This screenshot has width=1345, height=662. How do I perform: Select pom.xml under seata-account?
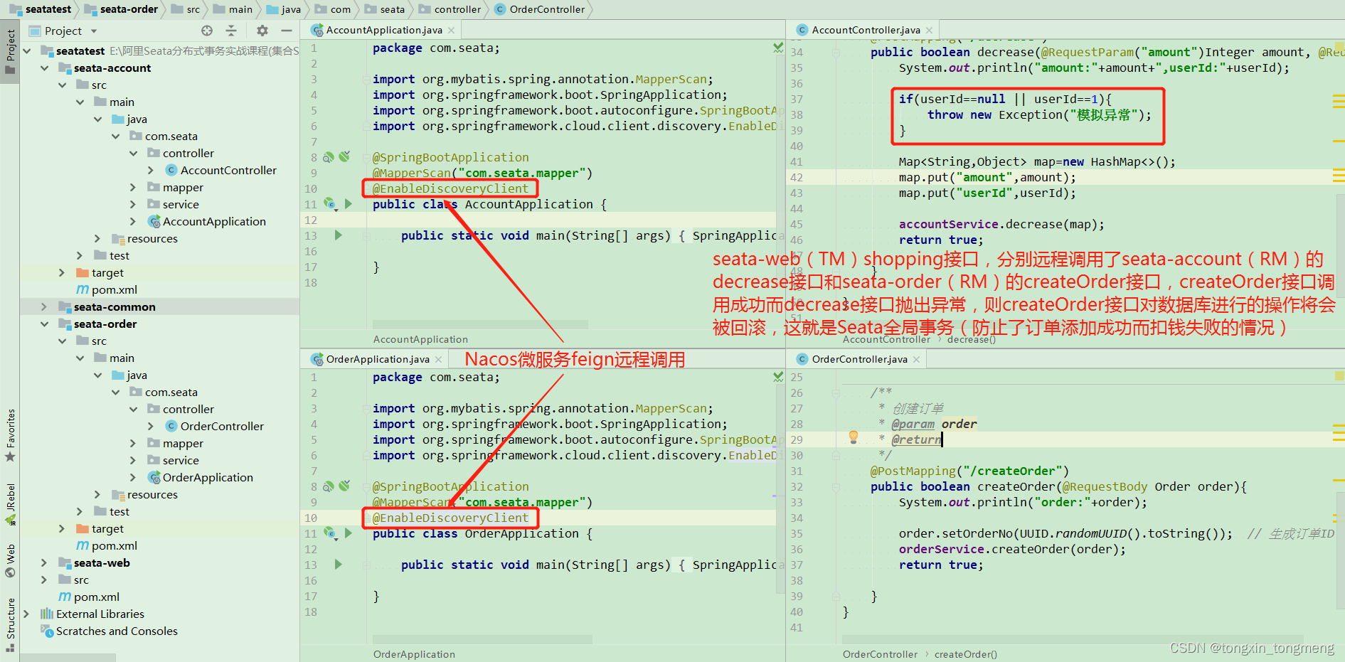[114, 290]
